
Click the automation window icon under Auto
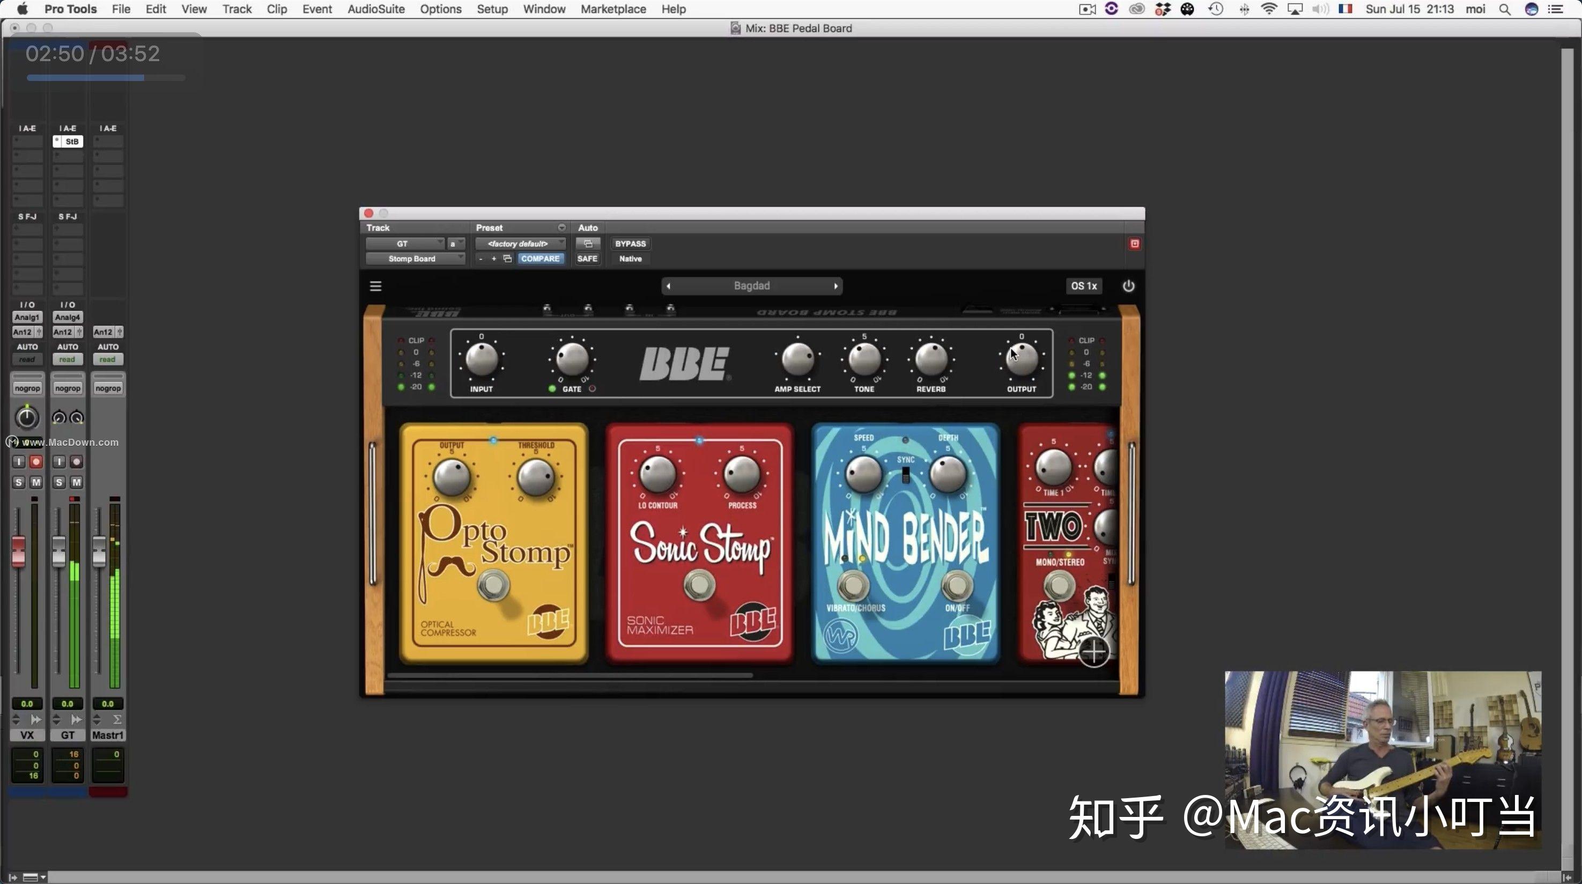[588, 244]
